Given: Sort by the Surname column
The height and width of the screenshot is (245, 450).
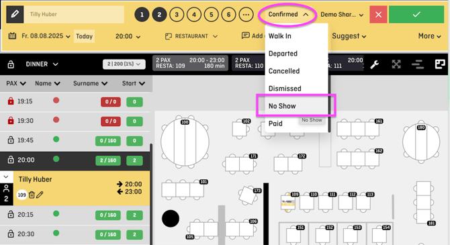Looking at the screenshot, I should pos(90,83).
